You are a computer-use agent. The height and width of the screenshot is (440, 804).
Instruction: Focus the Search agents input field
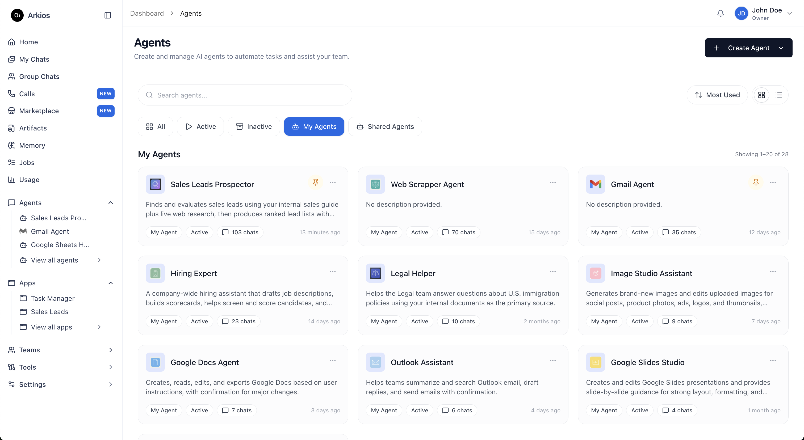click(x=245, y=95)
